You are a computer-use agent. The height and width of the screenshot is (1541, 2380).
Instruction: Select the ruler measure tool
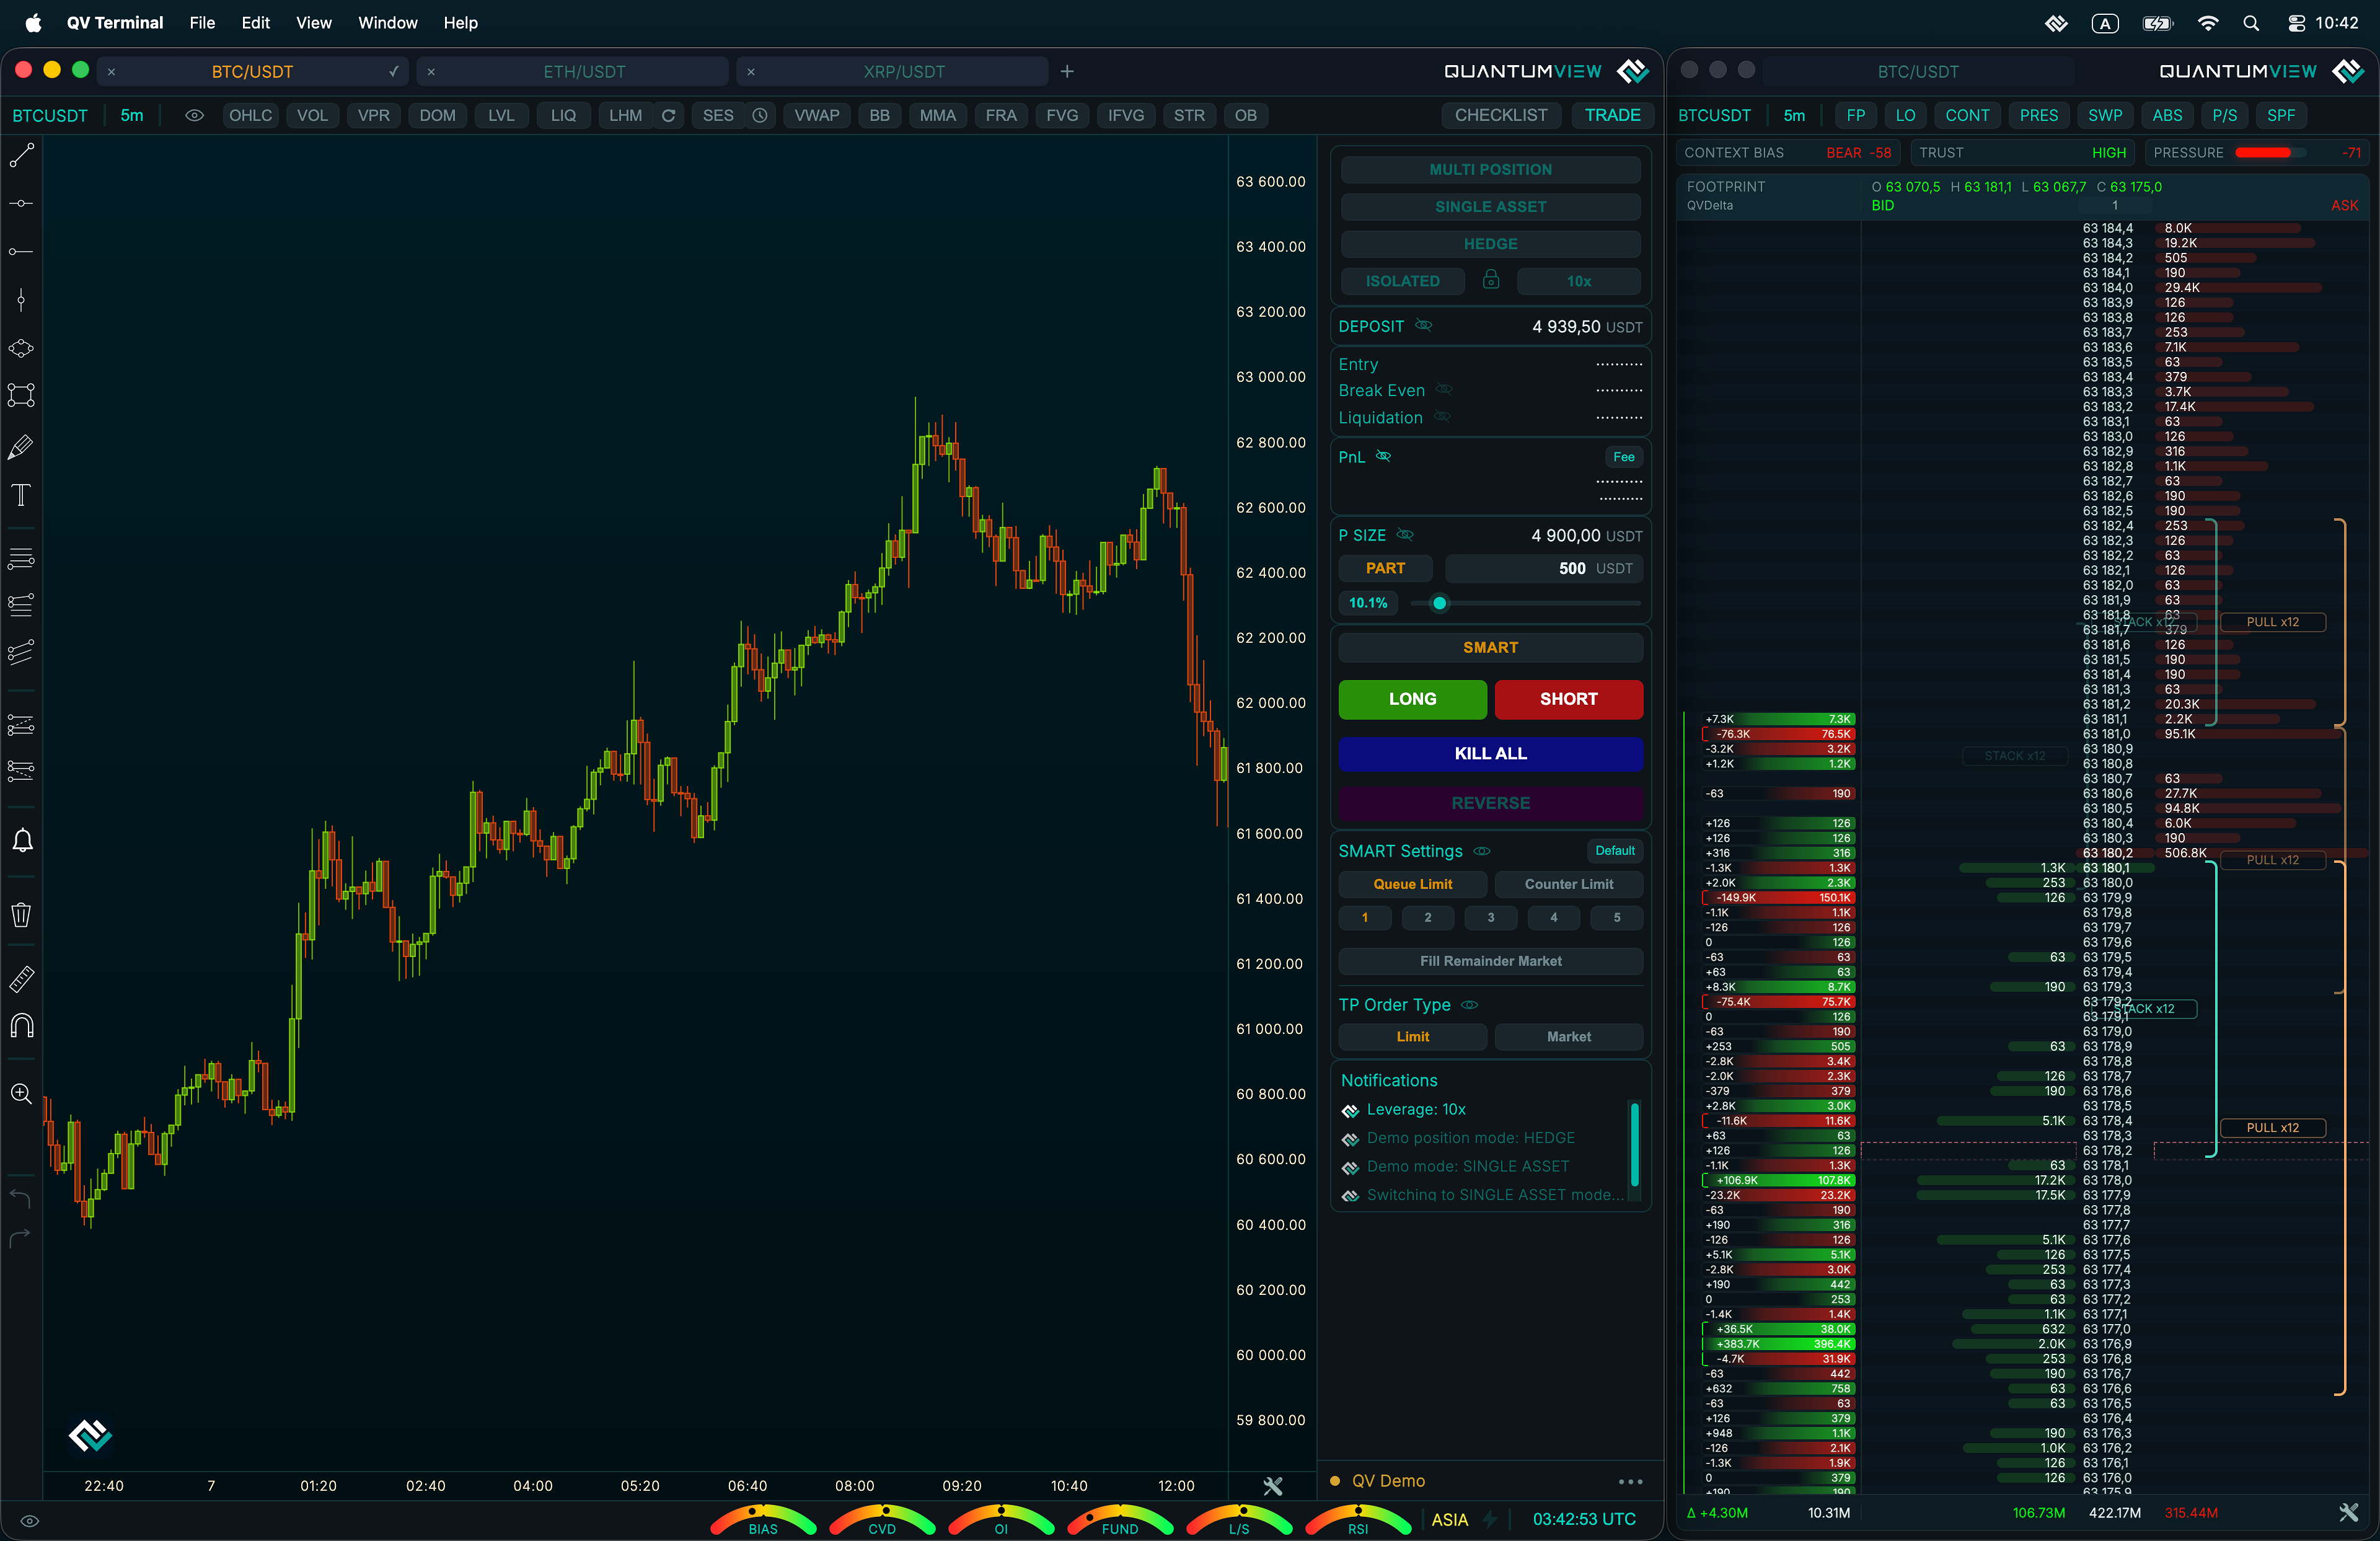[21, 978]
